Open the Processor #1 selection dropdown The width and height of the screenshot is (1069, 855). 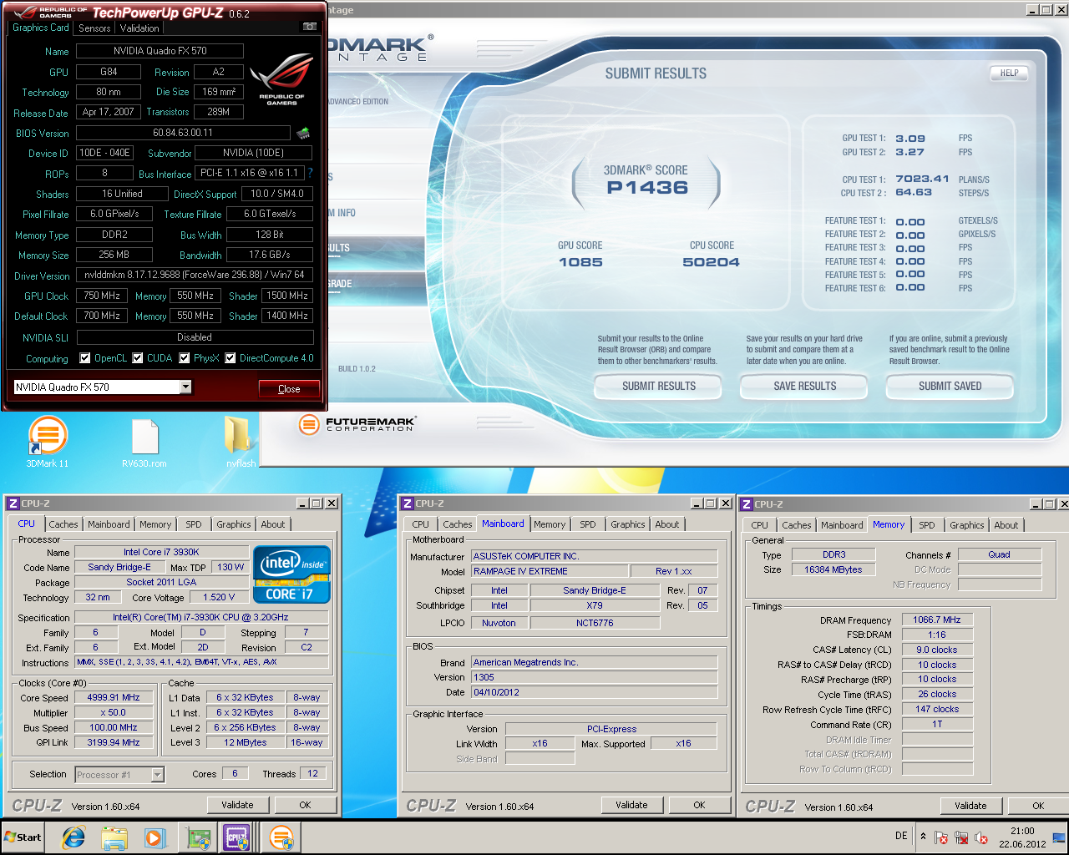[x=157, y=775]
